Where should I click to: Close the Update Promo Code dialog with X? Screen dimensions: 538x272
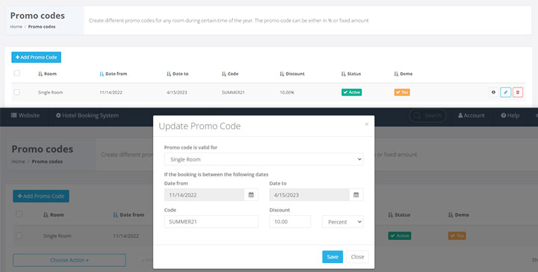coord(366,124)
